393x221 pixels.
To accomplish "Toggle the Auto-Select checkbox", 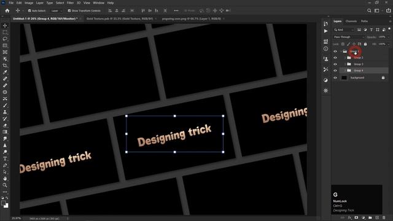I will coord(29,11).
